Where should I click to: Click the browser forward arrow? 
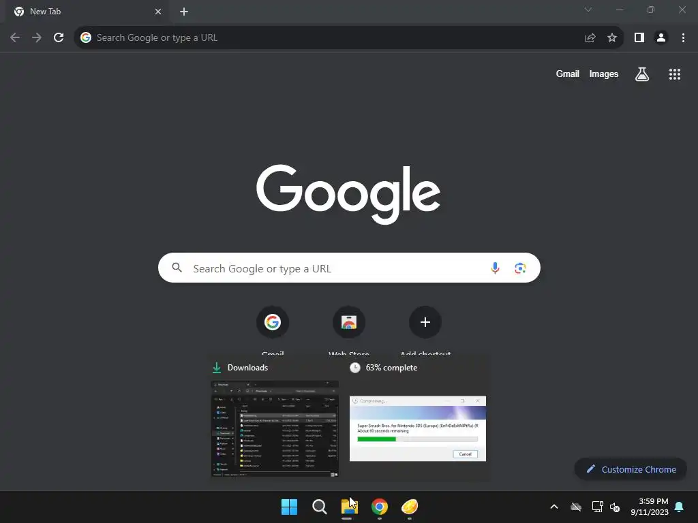click(37, 38)
